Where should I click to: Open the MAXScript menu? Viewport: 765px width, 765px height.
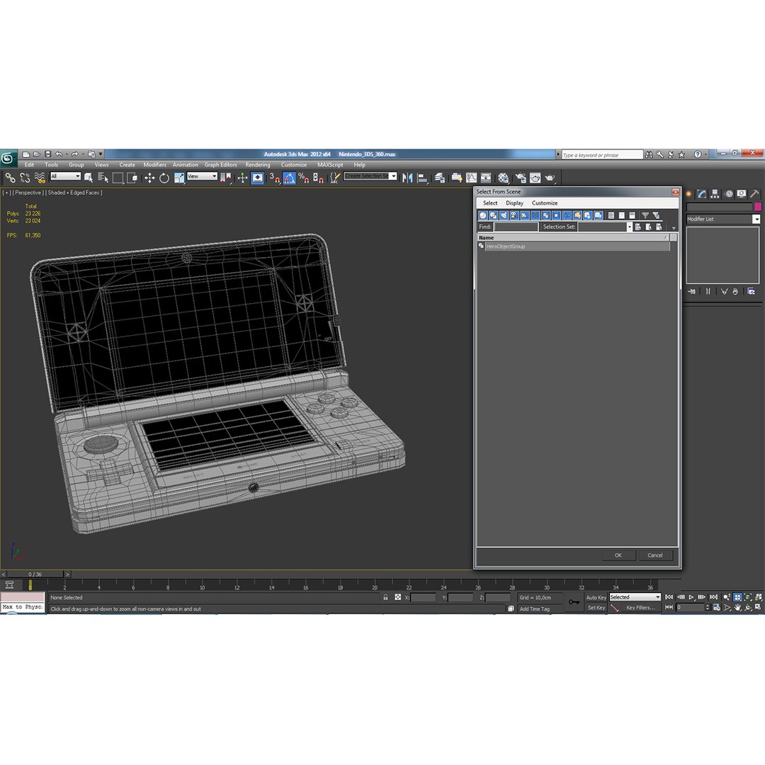pos(330,165)
